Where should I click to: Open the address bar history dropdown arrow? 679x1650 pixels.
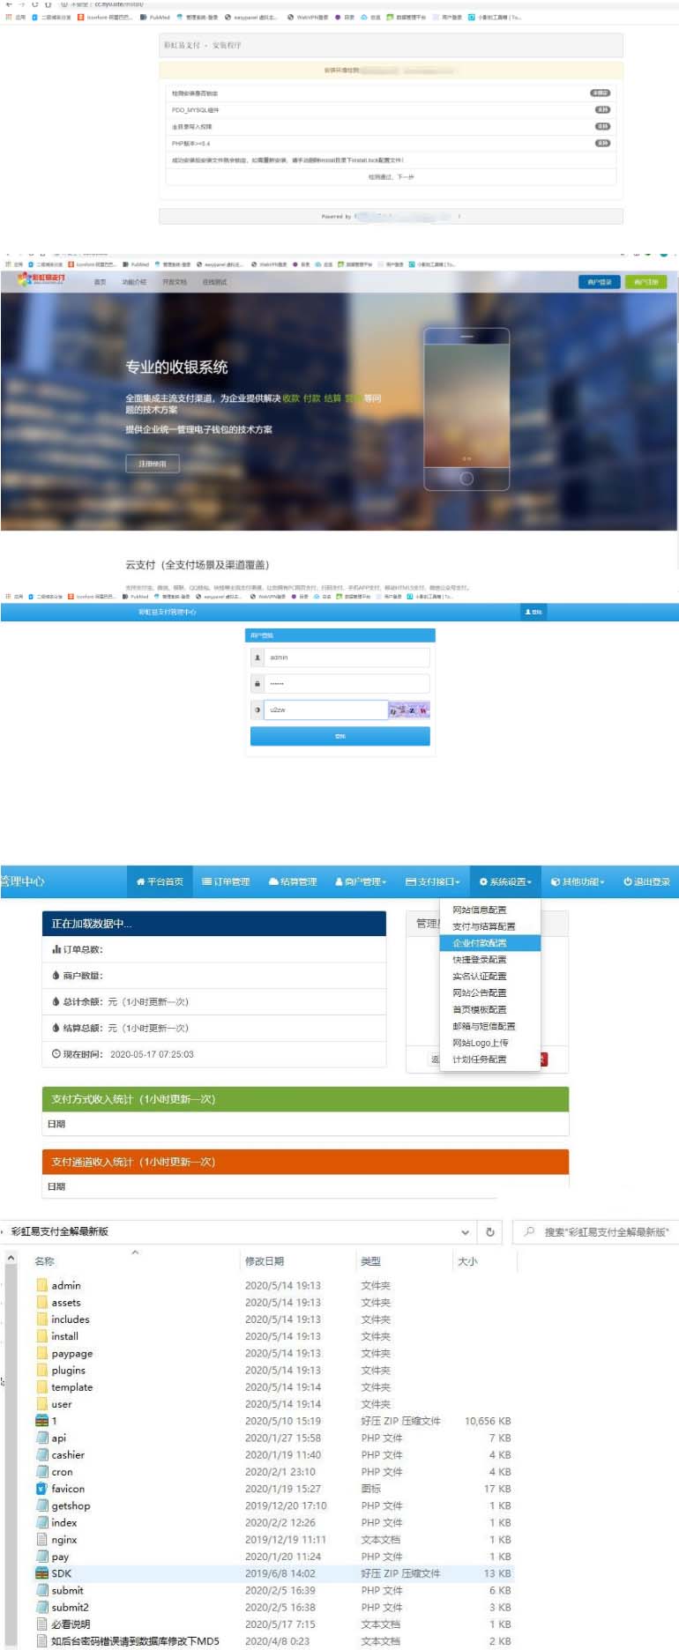coord(465,1232)
